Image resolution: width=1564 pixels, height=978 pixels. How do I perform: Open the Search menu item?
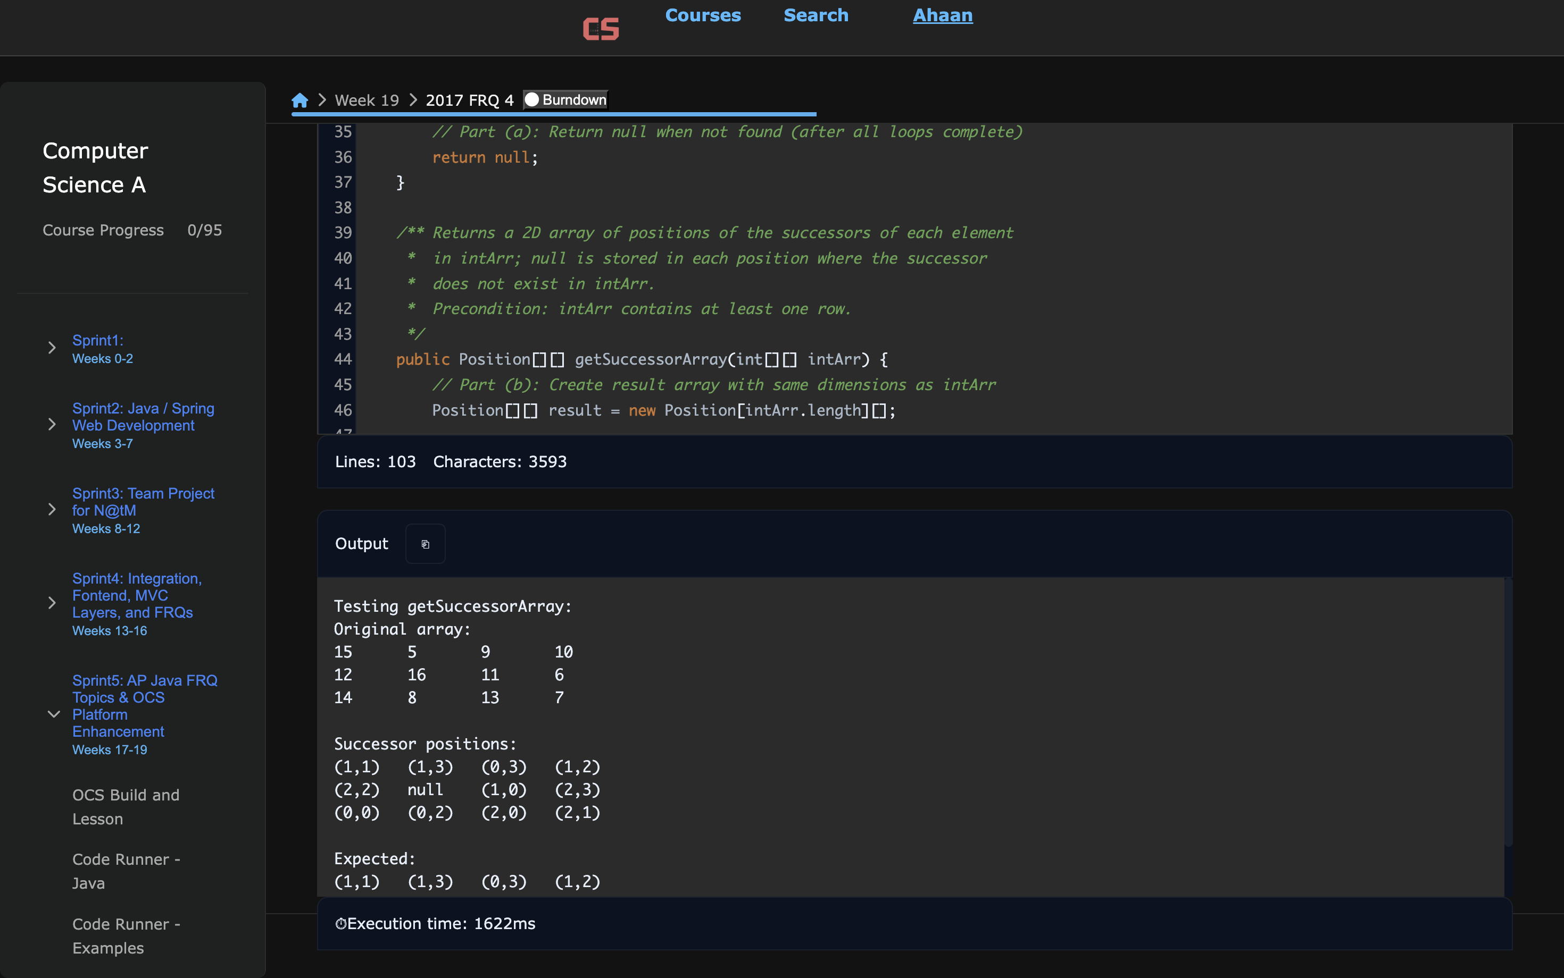[x=816, y=15]
